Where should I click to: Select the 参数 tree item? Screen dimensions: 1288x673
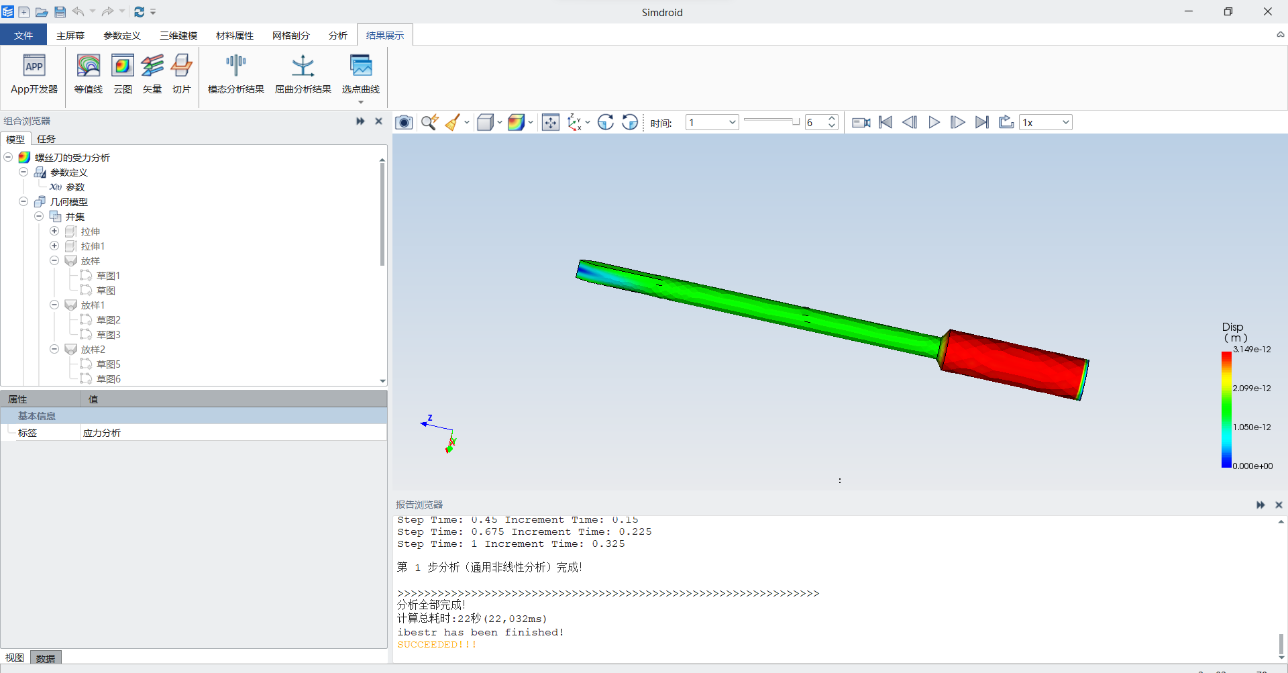pyautogui.click(x=75, y=187)
